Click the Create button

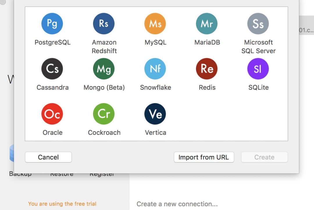pyautogui.click(x=264, y=157)
